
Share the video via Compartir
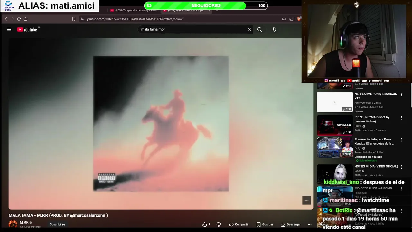tap(239, 224)
